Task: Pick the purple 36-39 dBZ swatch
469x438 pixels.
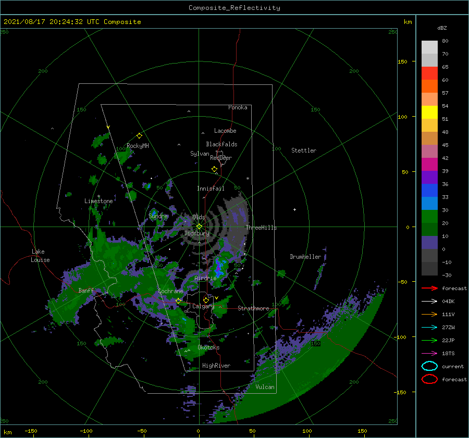Action: pos(429,177)
